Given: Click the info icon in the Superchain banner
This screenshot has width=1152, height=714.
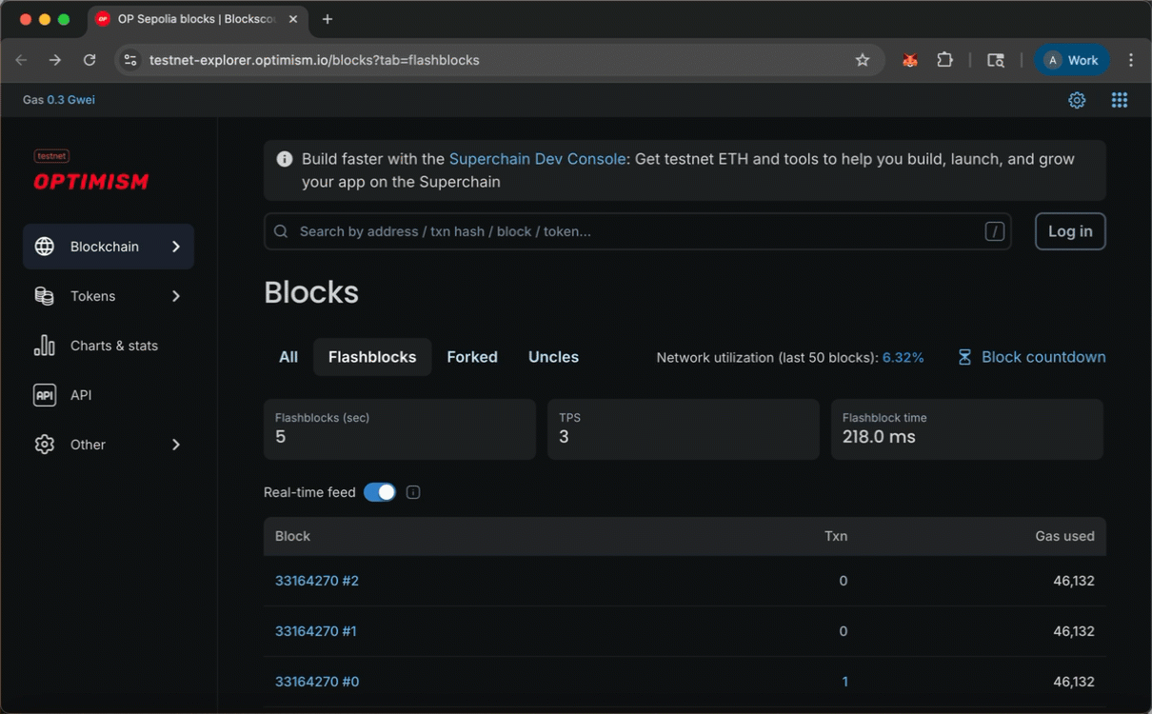Looking at the screenshot, I should tap(284, 159).
